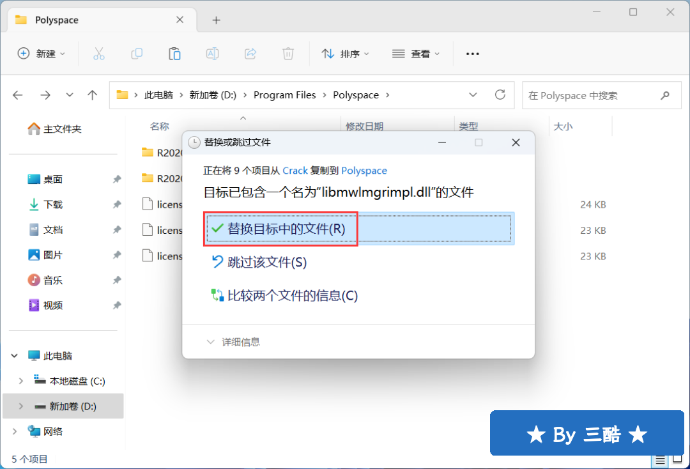Open recent locations dropdown chevron
Screen dimensions: 690x469
[70, 95]
